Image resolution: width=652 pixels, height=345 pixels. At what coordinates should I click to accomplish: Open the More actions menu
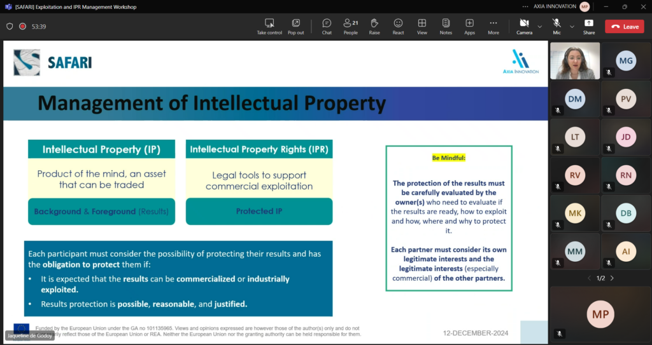(x=493, y=27)
